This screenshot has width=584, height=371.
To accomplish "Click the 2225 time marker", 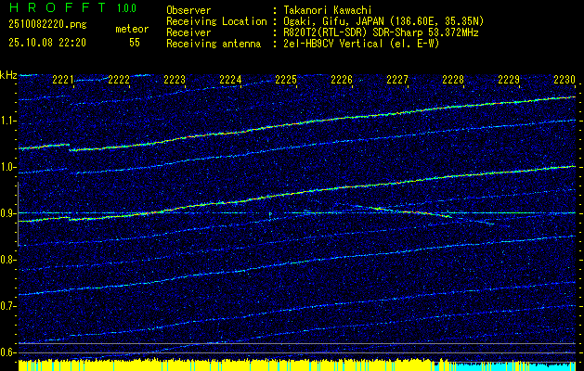I will pyautogui.click(x=286, y=80).
